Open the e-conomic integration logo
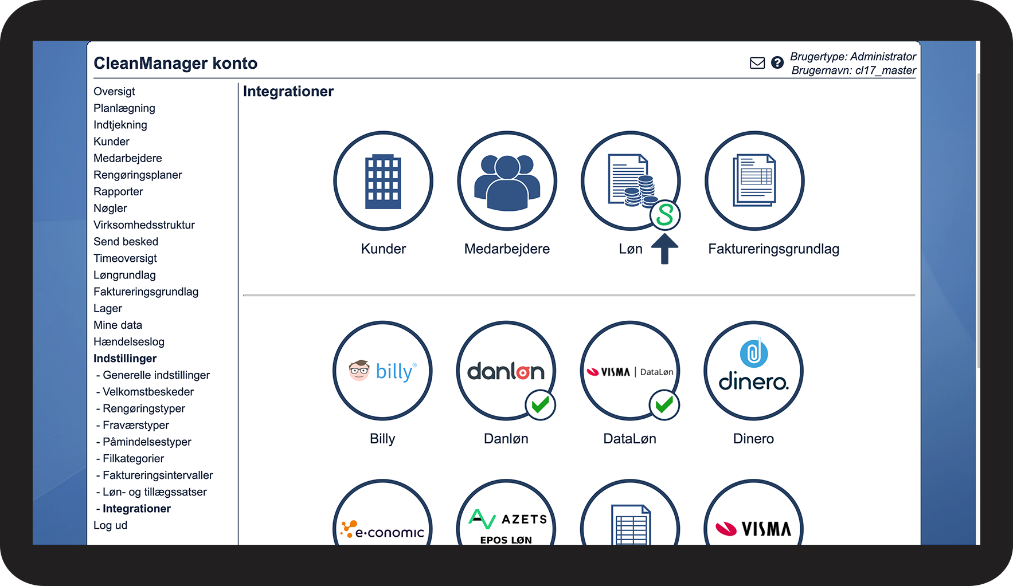 point(382,512)
